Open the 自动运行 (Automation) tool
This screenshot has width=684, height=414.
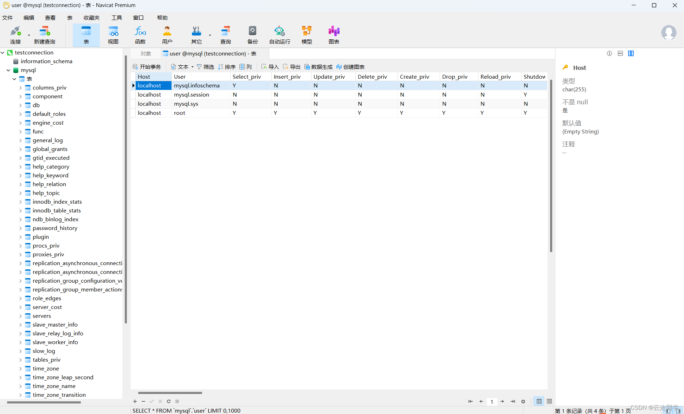coord(279,35)
